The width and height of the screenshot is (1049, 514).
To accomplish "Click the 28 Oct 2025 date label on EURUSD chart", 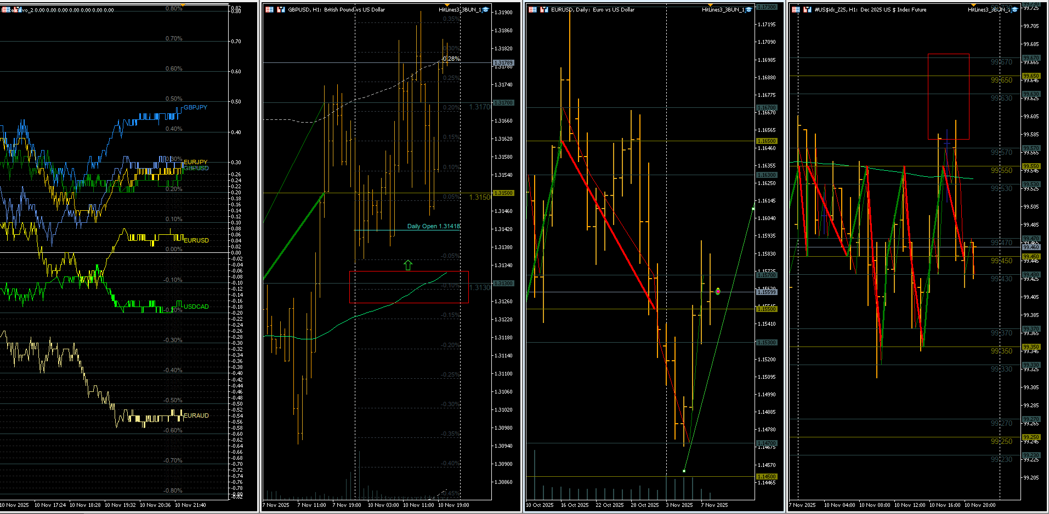I will (645, 505).
